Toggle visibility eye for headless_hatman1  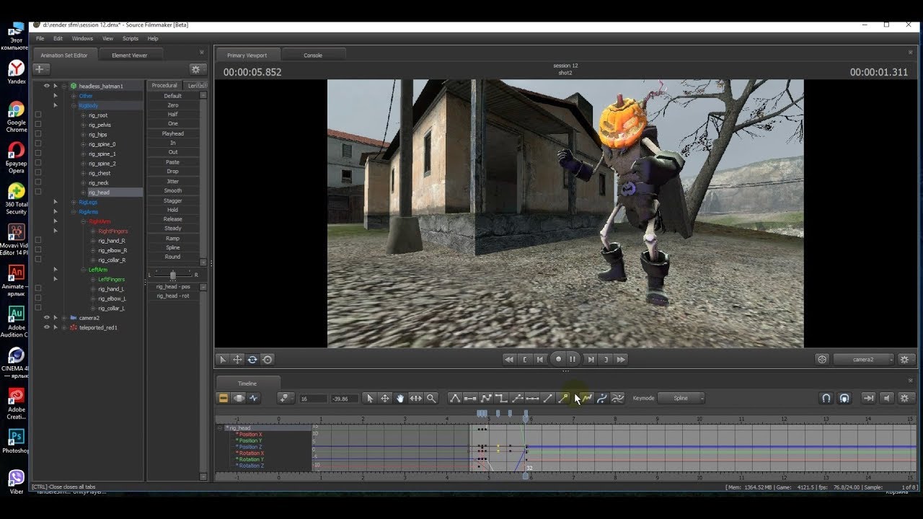pyautogui.click(x=47, y=86)
